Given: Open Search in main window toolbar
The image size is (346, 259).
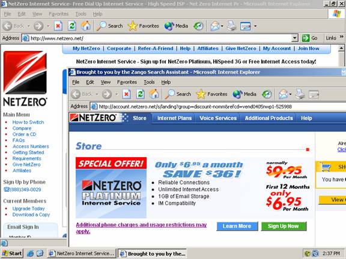Looking at the screenshot, I should tap(110, 26).
